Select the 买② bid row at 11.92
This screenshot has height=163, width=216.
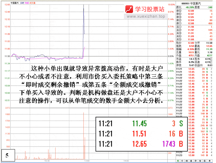(194, 30)
